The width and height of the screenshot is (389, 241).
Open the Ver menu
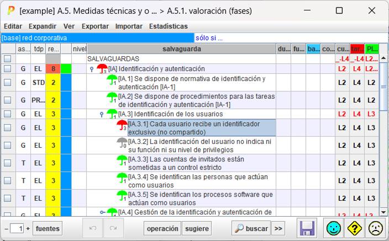click(69, 26)
